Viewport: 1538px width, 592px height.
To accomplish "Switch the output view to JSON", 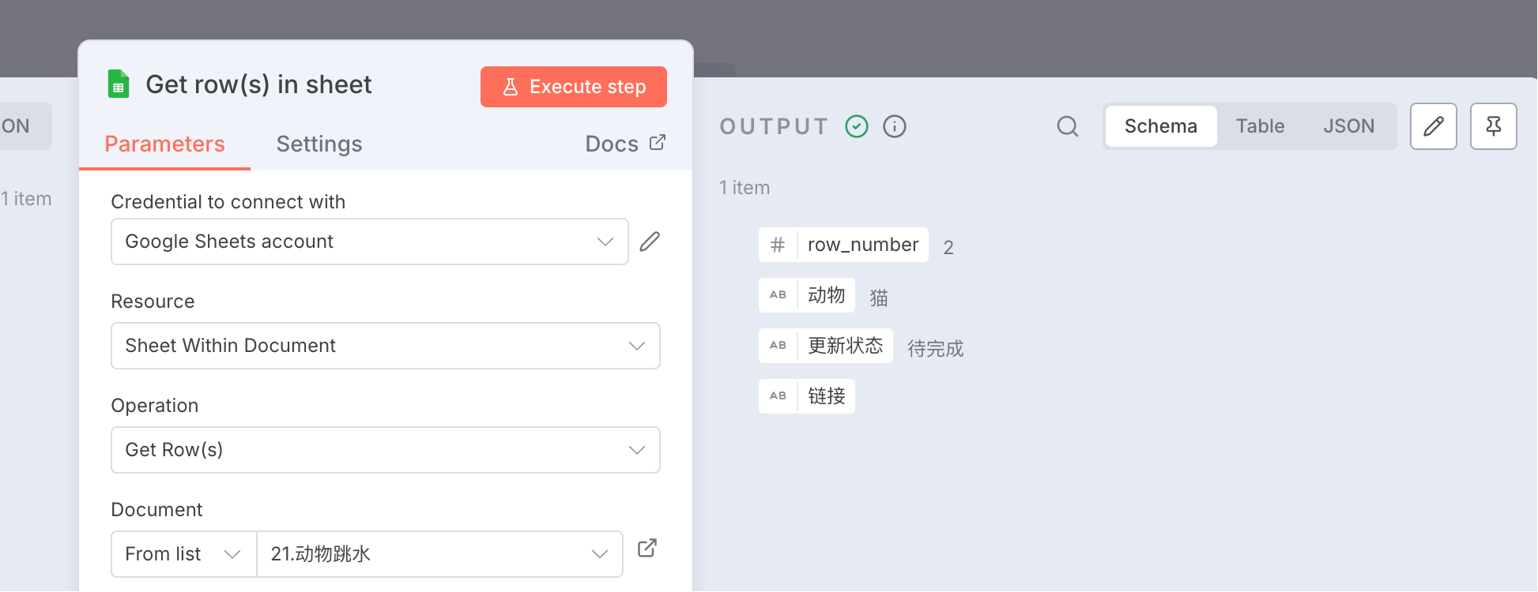I will point(1349,126).
